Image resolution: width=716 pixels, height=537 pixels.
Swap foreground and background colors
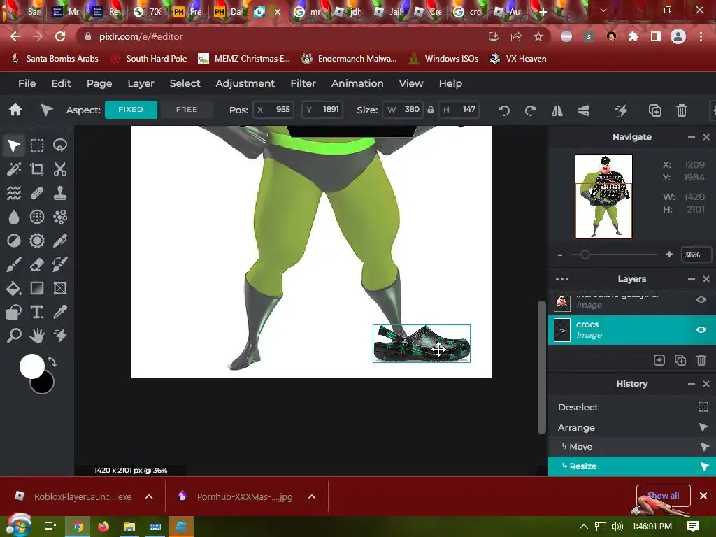pyautogui.click(x=52, y=362)
